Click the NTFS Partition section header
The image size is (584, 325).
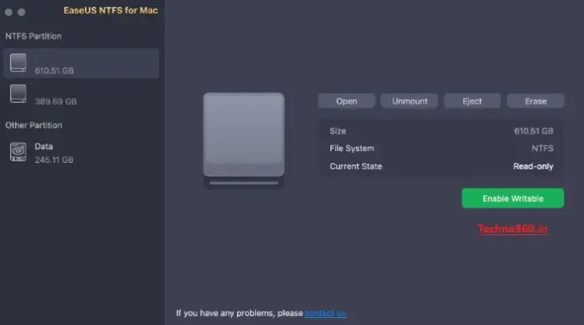click(34, 37)
